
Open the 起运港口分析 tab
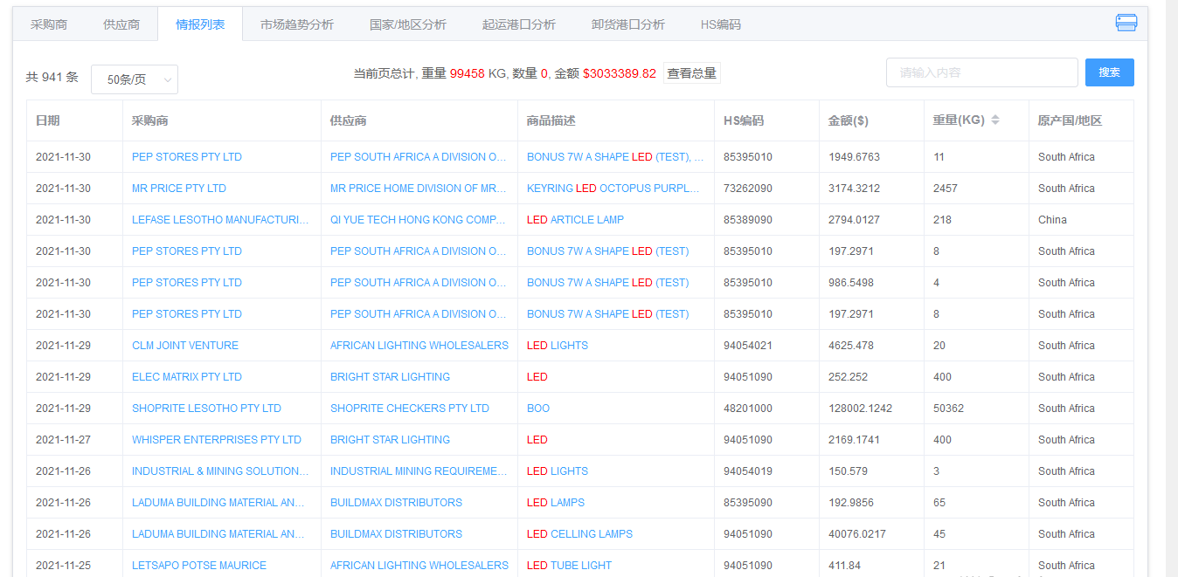(x=519, y=24)
